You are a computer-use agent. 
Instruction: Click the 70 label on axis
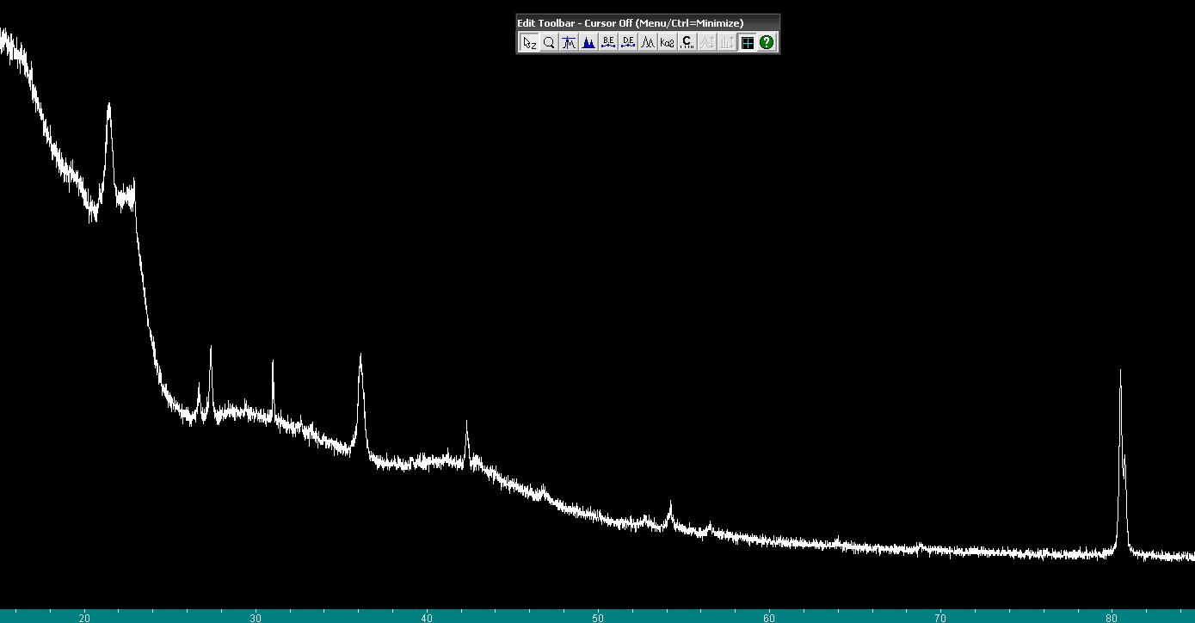coord(940,617)
